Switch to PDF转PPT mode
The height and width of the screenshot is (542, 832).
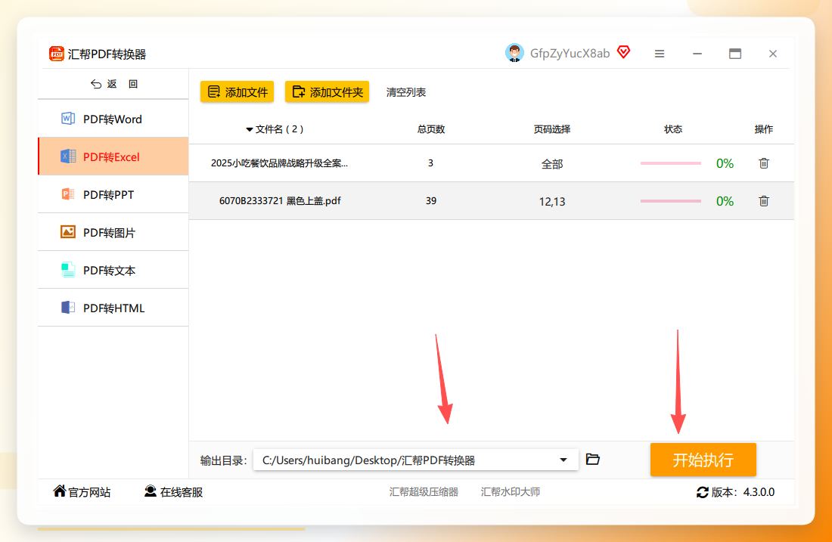click(113, 194)
